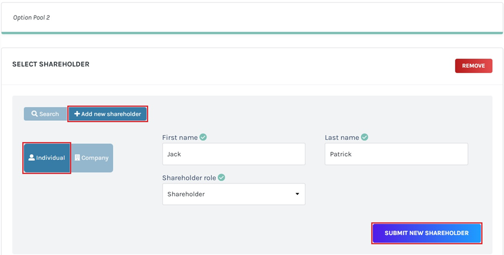The width and height of the screenshot is (504, 255).
Task: Click the green checkmark next to Last name
Action: pyautogui.click(x=365, y=137)
